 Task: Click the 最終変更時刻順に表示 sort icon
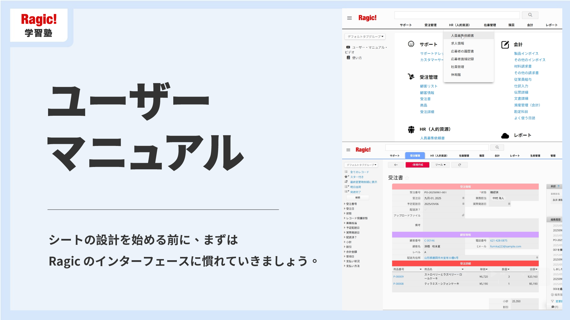(346, 182)
